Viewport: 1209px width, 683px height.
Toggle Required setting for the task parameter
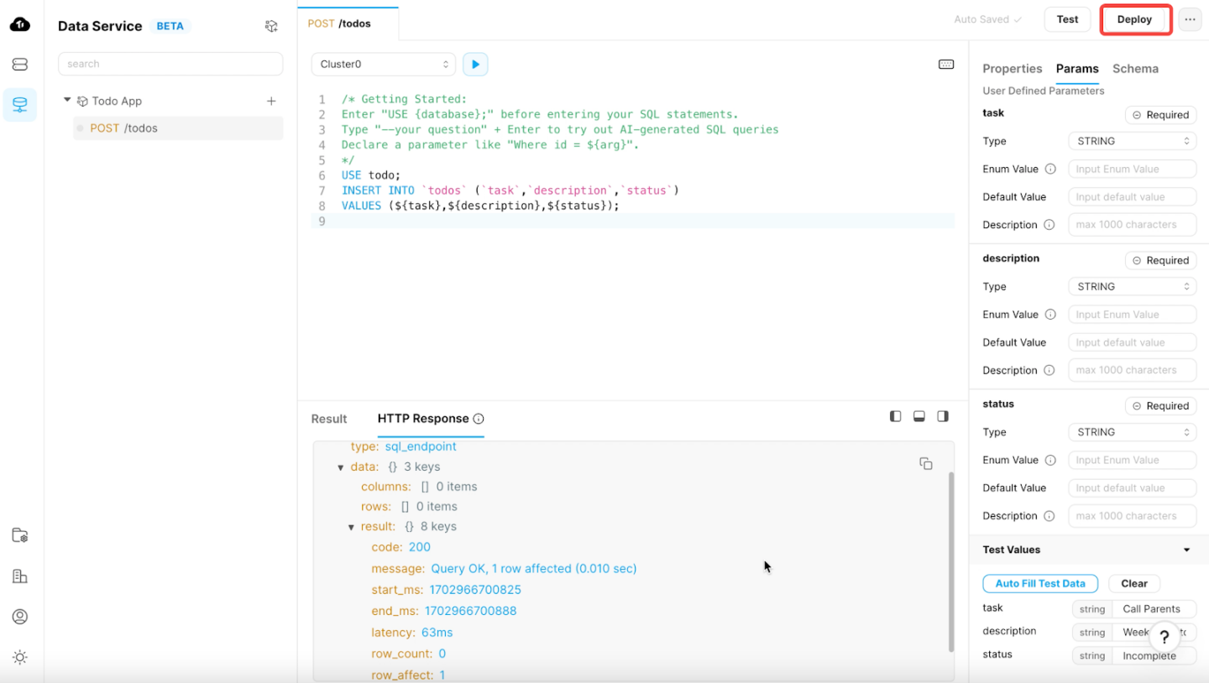pyautogui.click(x=1160, y=114)
